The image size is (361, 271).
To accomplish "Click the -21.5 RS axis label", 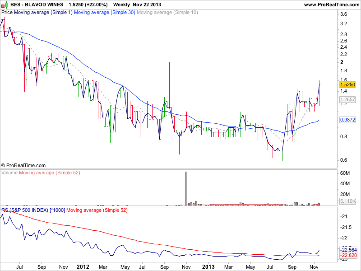I will click(x=346, y=228).
